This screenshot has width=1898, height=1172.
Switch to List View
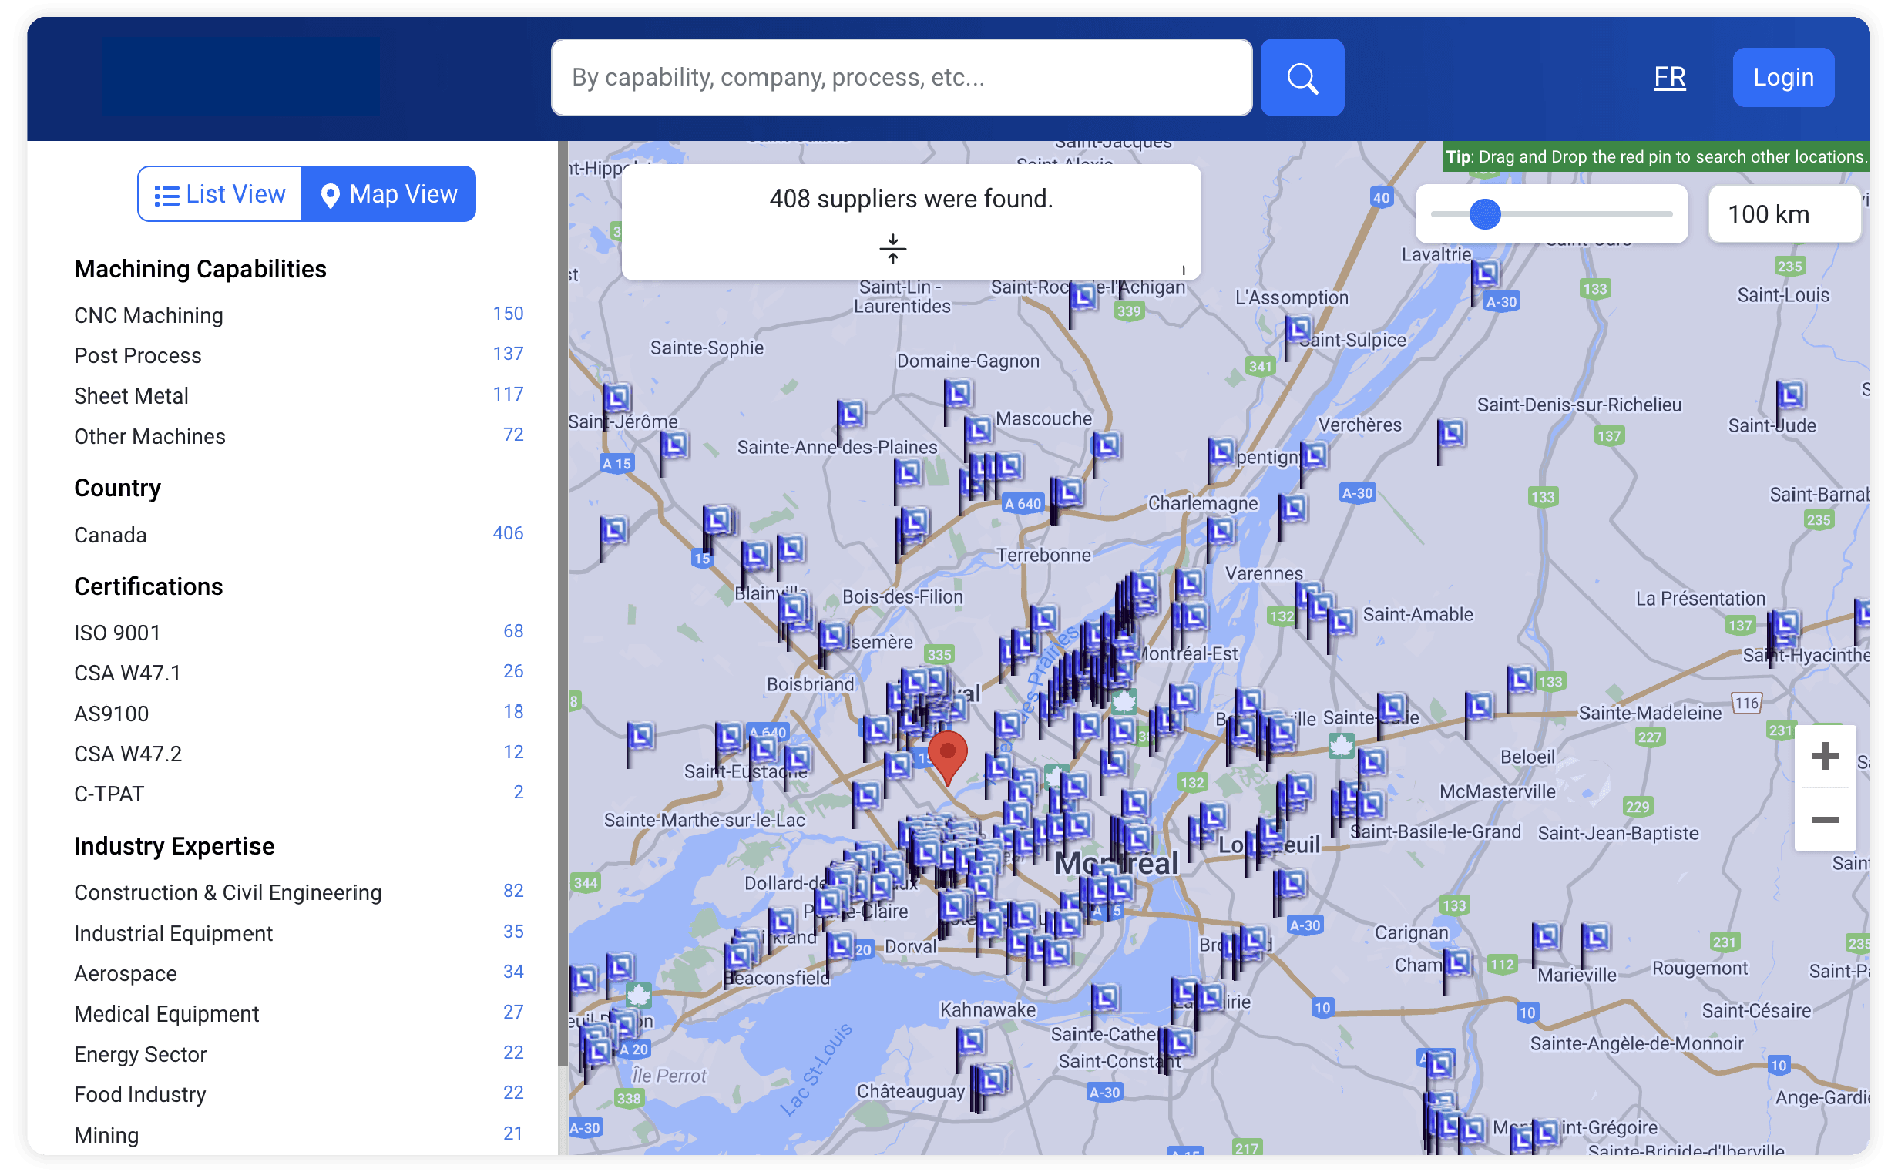click(220, 193)
